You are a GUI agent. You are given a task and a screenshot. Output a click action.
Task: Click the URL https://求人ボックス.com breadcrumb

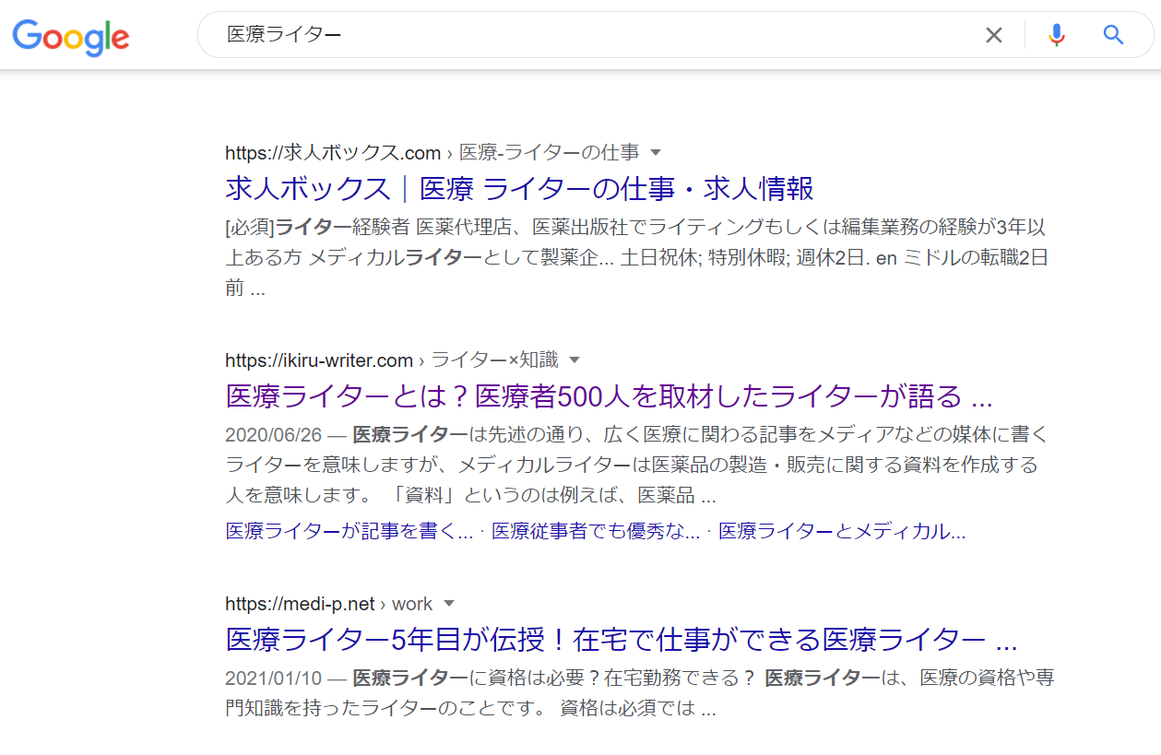tap(334, 152)
